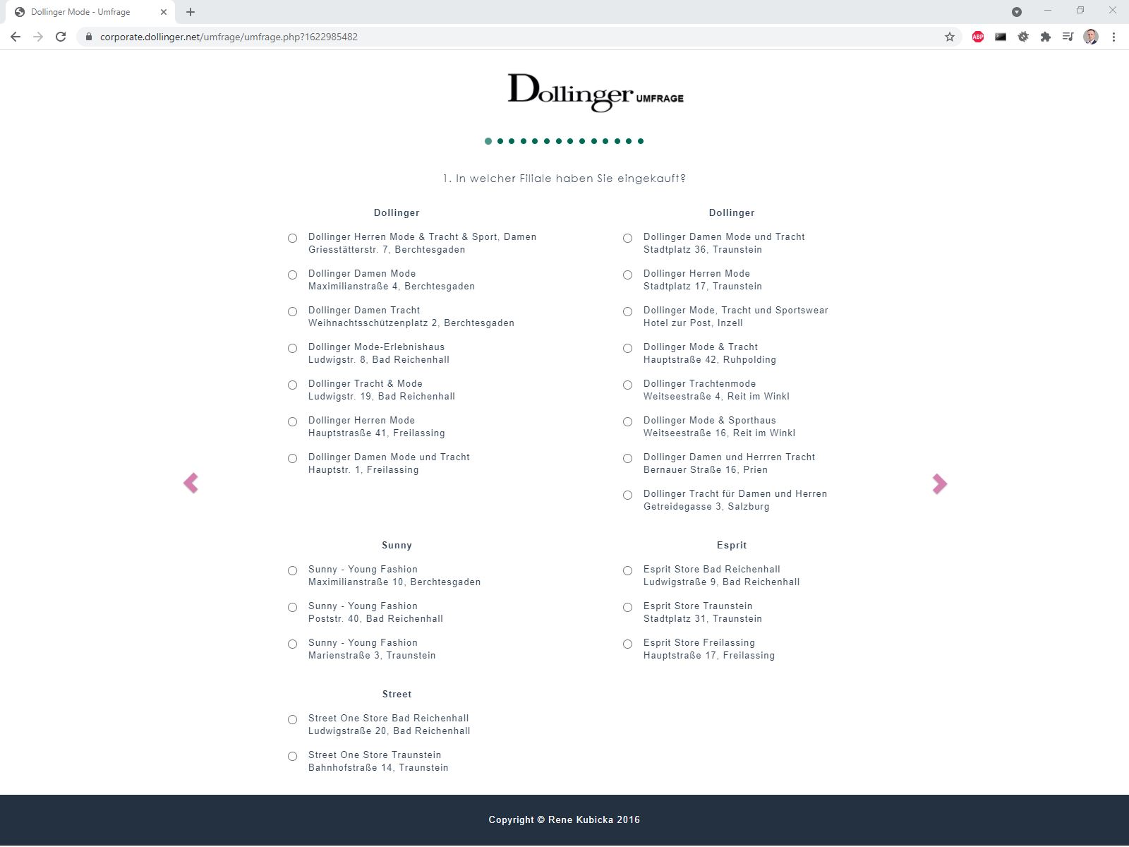This screenshot has height=847, width=1129.
Task: Pick Dollinger Mode & Tracht Ruhpolding
Action: (627, 349)
